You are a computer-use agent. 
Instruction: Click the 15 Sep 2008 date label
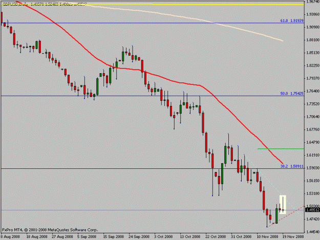114,237
